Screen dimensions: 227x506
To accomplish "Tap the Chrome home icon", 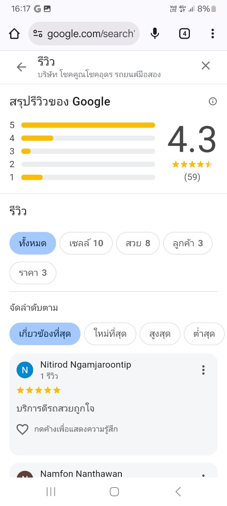I will (14, 34).
